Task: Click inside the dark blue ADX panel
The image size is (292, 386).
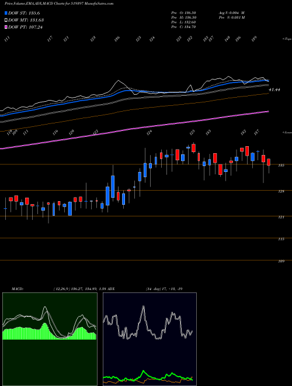Action: pyautogui.click(x=150, y=339)
